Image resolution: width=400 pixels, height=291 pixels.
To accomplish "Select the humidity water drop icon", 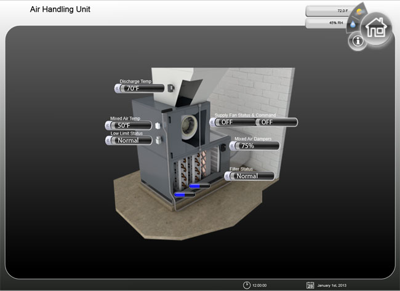I will [x=353, y=24].
